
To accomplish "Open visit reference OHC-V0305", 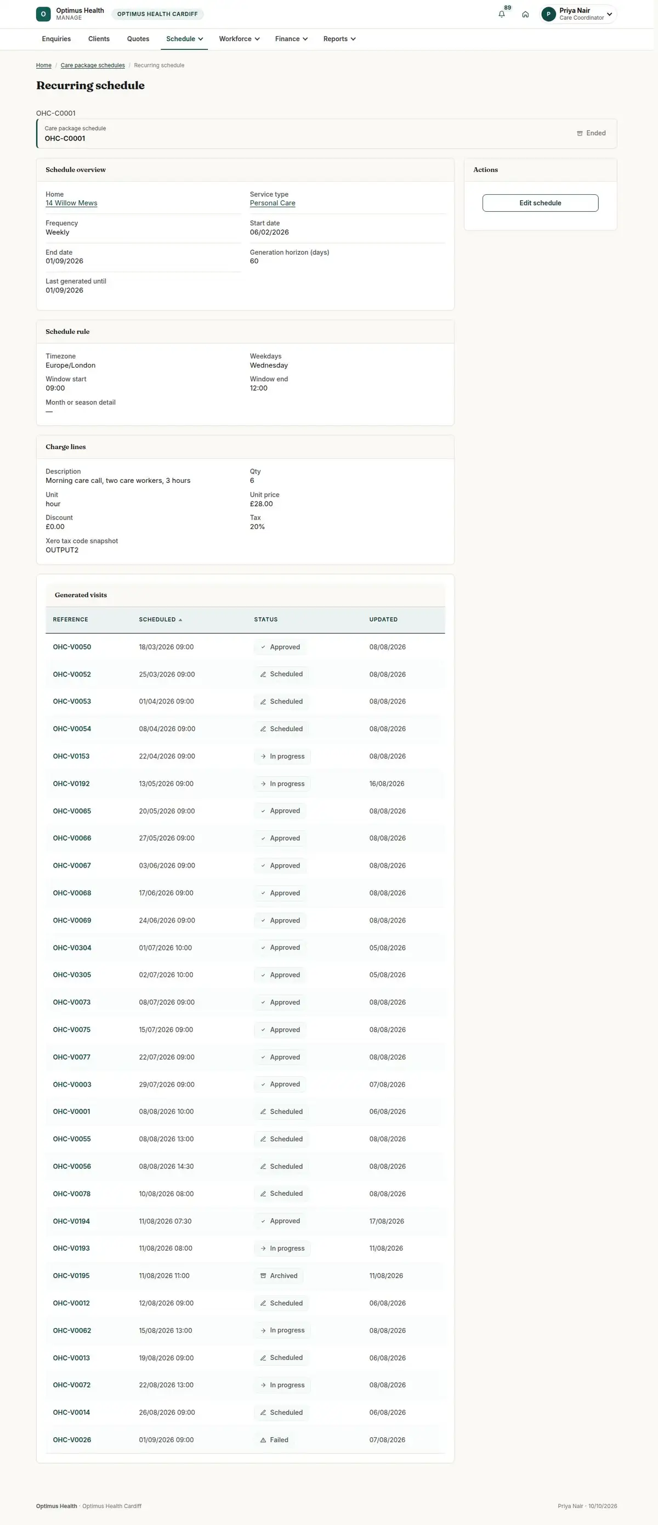I will [72, 975].
